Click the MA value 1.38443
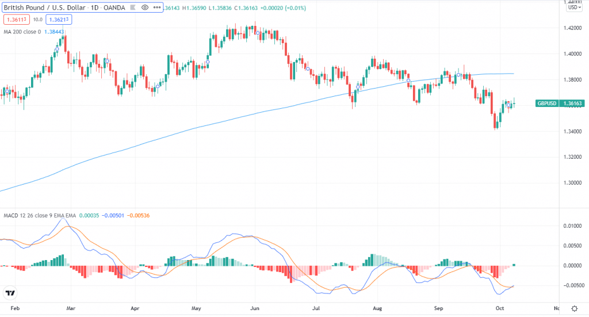The width and height of the screenshot is (589, 317). pyautogui.click(x=54, y=32)
